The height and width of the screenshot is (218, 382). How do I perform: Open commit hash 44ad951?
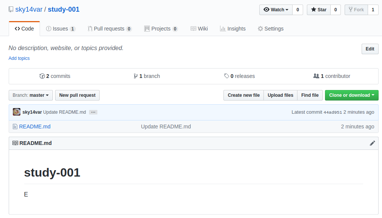pyautogui.click(x=333, y=112)
